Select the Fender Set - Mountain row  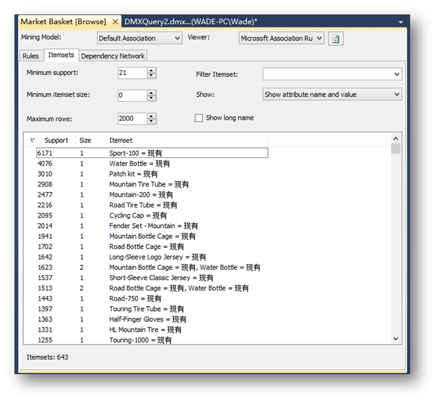(x=153, y=226)
